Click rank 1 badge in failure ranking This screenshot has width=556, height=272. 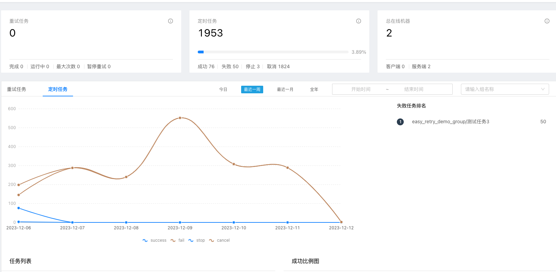pyautogui.click(x=400, y=122)
